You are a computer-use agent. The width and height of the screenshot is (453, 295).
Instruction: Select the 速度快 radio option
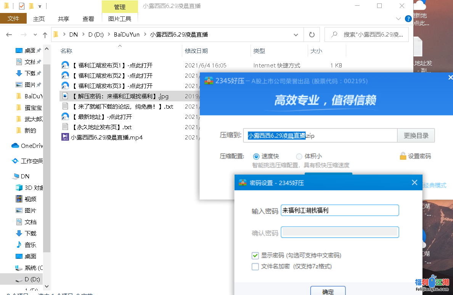point(256,156)
